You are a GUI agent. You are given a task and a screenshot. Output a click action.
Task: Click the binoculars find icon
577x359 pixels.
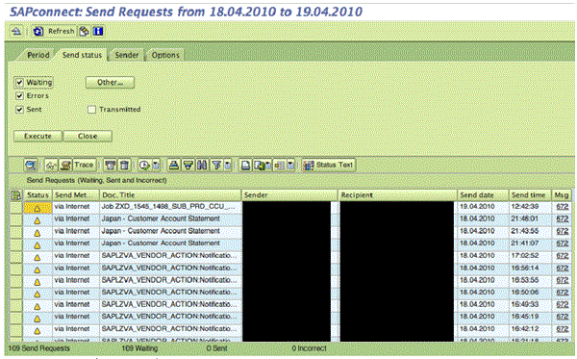pyautogui.click(x=202, y=166)
